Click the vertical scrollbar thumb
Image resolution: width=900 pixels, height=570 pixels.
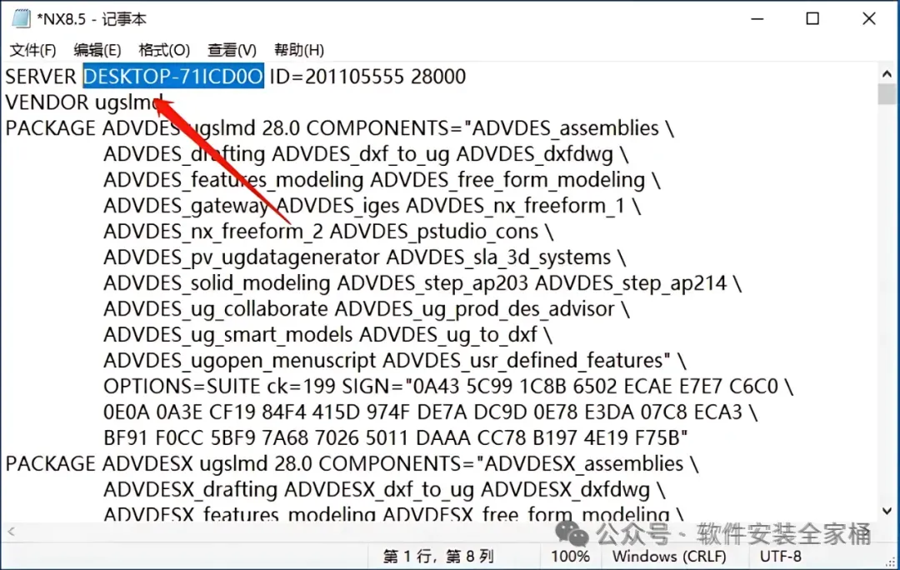tap(887, 93)
